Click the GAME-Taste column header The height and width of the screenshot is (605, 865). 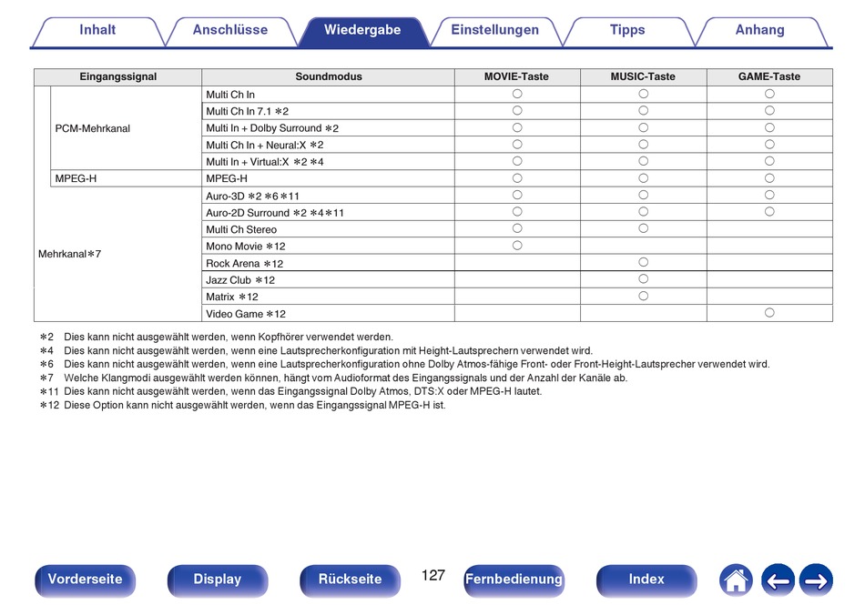click(769, 77)
